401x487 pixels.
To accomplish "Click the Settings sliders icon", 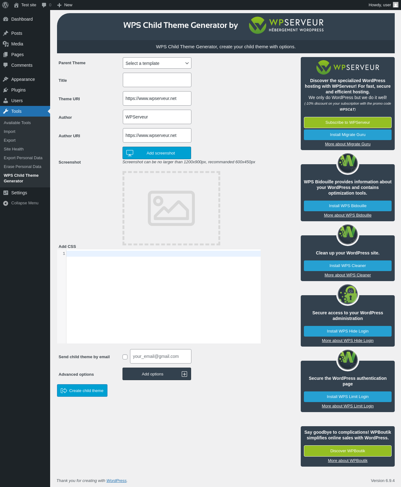I will click(6, 193).
